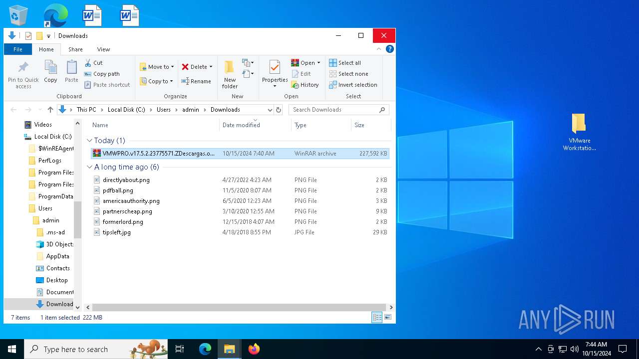Collapse A long time ago group
Viewport: 639px width, 359px height.
click(x=90, y=167)
